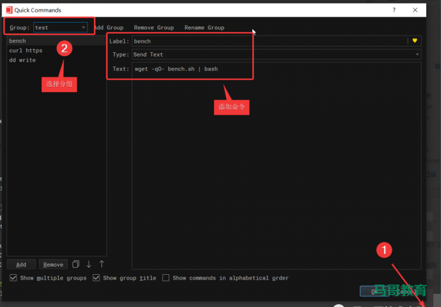Click Add Group

point(109,27)
